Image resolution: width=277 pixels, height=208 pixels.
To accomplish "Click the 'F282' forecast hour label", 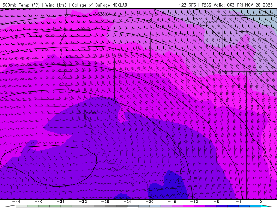I will [206, 5].
